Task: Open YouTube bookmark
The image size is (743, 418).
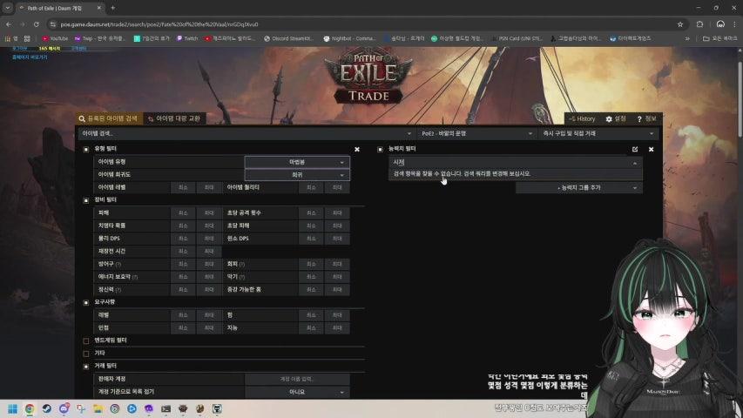Action: (55, 38)
